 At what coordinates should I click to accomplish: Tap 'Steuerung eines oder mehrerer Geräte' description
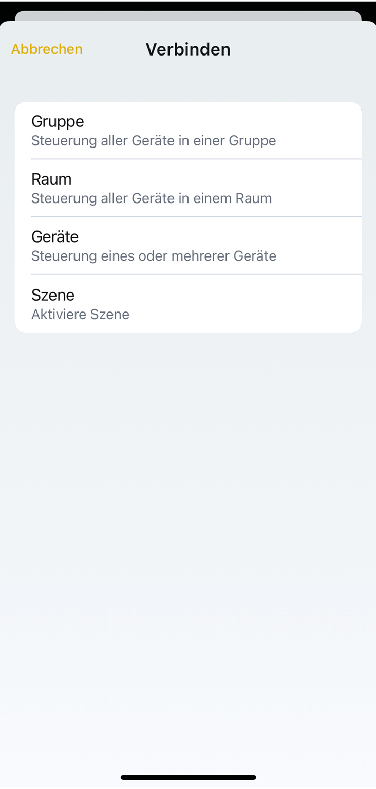pos(154,256)
